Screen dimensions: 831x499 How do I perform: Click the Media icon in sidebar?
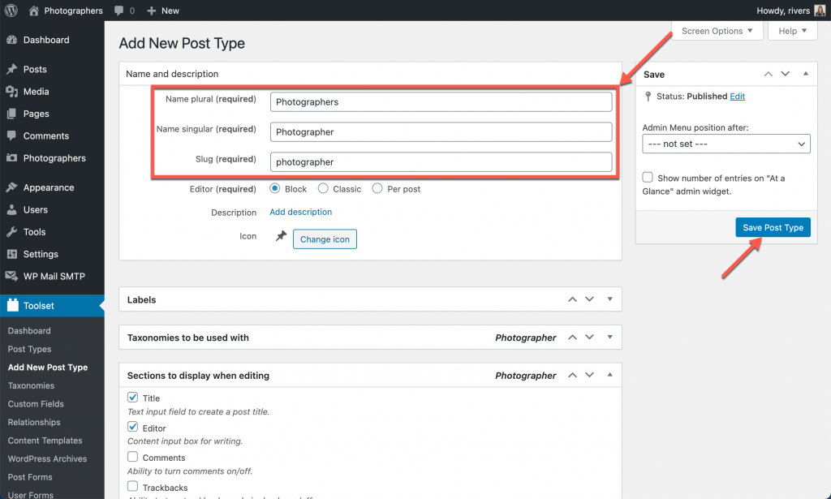click(x=11, y=92)
